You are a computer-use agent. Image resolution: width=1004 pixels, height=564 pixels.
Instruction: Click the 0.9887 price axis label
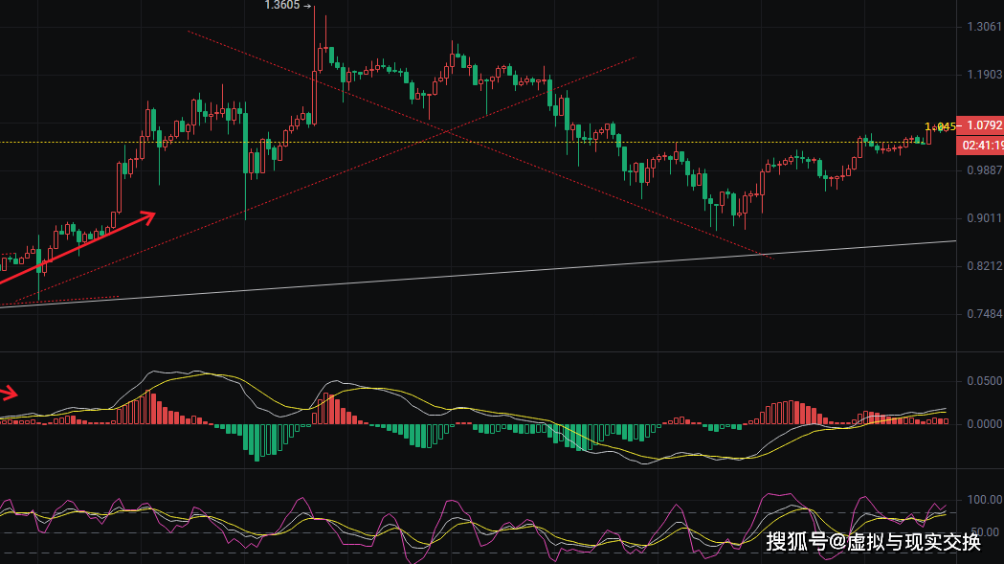click(x=984, y=170)
